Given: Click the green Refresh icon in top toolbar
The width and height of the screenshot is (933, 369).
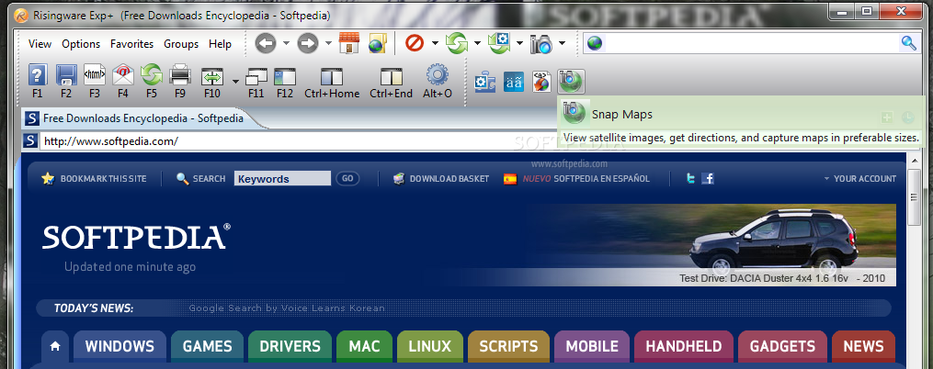Looking at the screenshot, I should (x=457, y=43).
